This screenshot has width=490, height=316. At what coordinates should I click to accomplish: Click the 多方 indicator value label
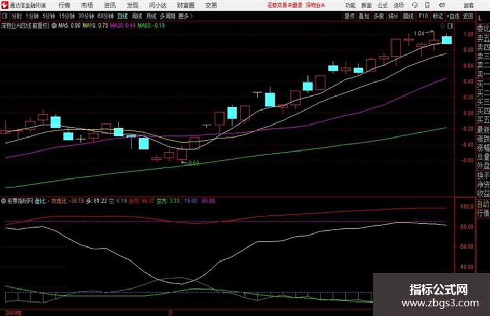(x=141, y=201)
